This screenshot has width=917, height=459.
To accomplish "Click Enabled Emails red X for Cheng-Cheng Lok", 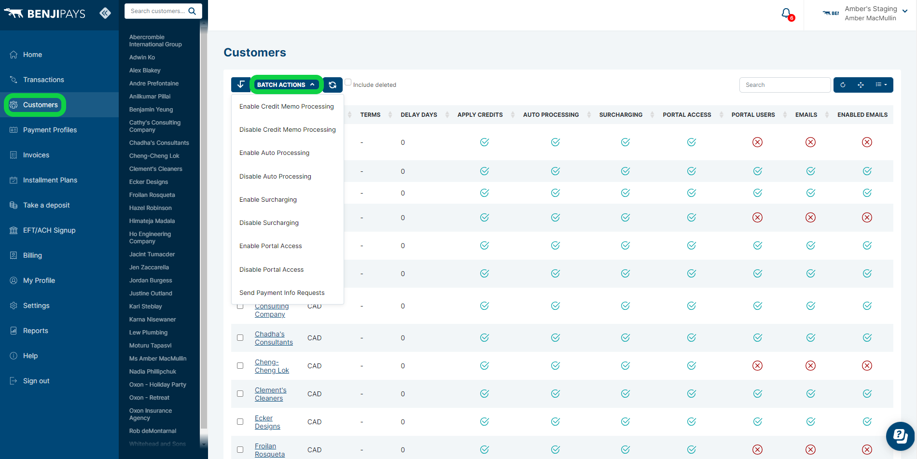I will (867, 366).
